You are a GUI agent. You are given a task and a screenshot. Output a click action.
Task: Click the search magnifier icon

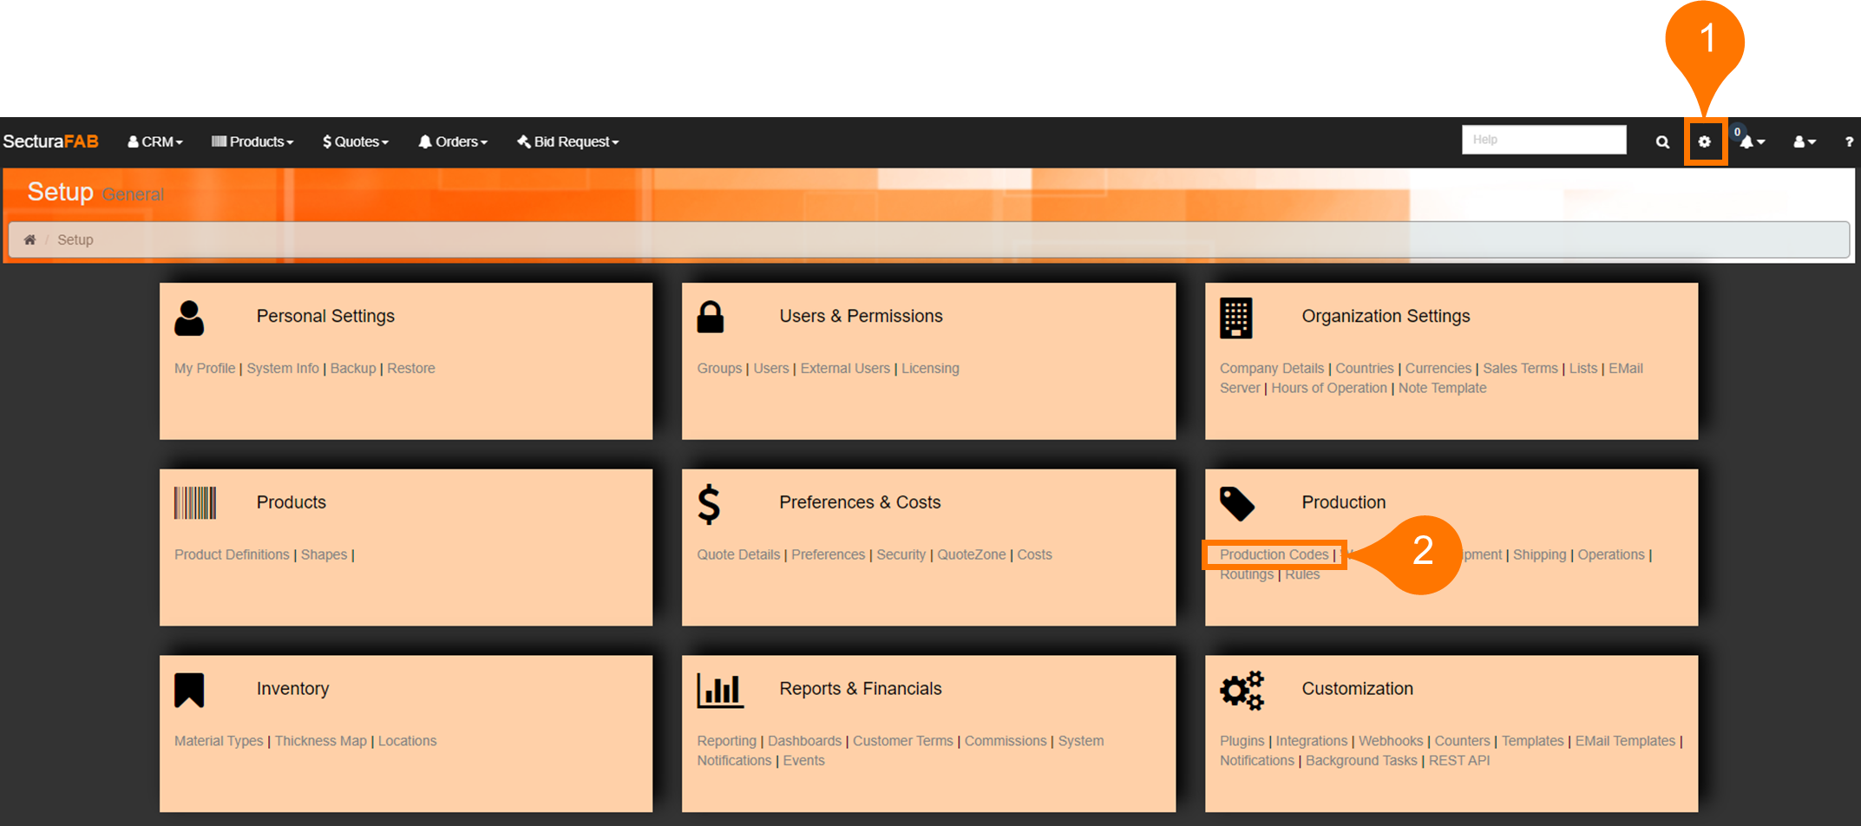(1661, 141)
